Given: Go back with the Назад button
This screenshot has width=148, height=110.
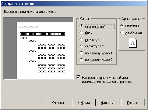Looking at the screenshot, I should coord(84,103).
